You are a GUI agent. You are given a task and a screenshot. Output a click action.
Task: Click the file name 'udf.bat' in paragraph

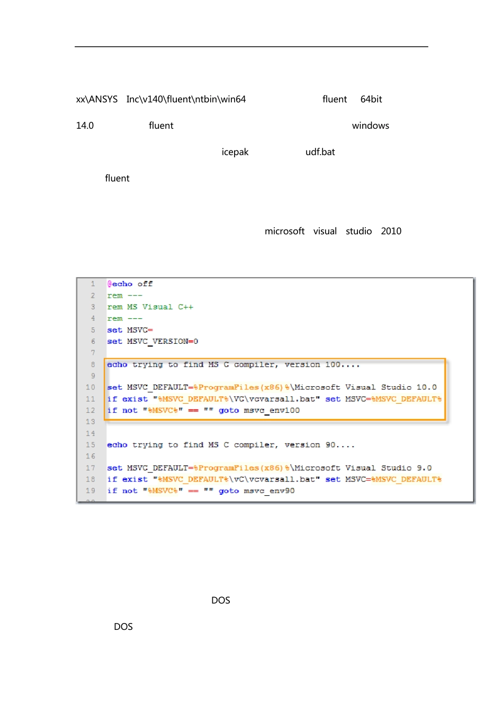coord(320,152)
